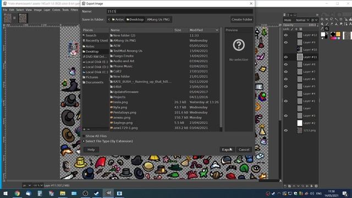The height and width of the screenshot is (198, 352).
Task: Open notifications action center icon
Action: tap(345, 193)
